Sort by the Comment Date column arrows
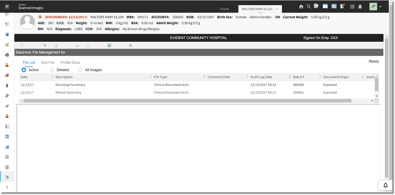This screenshot has height=195, width=395. [247, 77]
